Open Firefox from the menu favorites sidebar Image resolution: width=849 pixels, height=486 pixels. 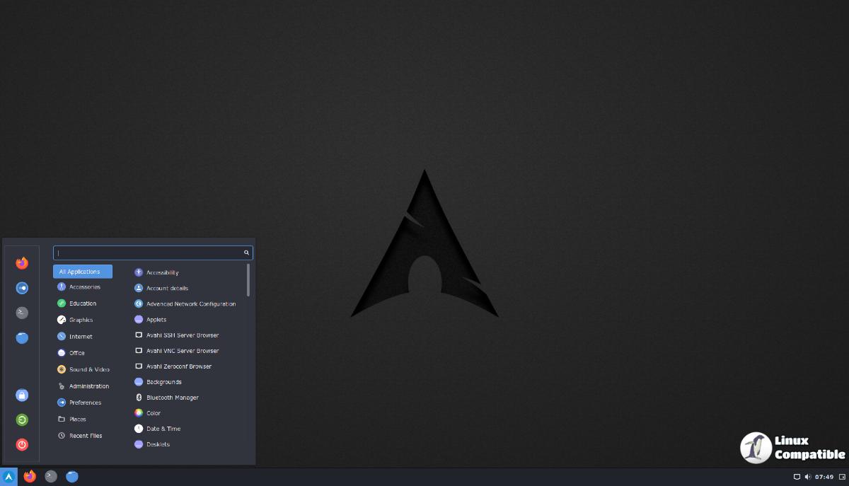coord(22,263)
